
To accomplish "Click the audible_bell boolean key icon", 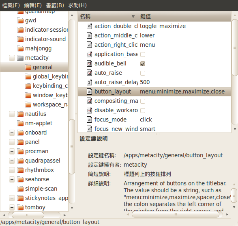I will 89,64.
